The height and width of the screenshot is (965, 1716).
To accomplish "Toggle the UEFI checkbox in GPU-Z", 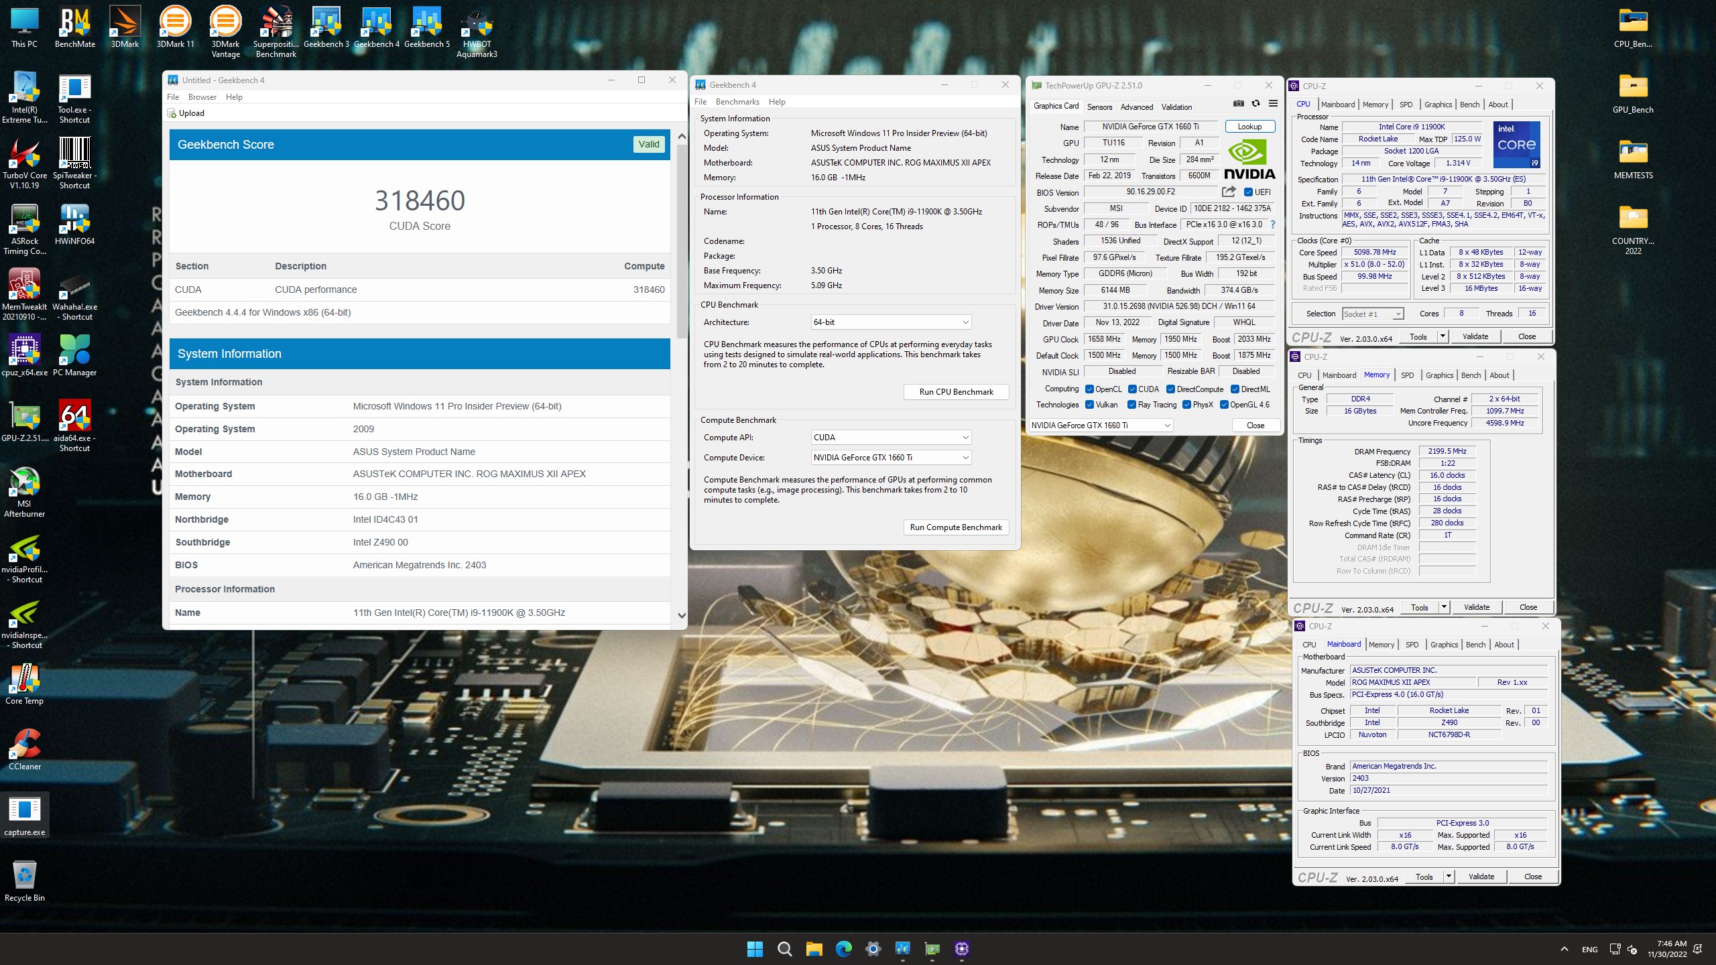I will (x=1248, y=192).
